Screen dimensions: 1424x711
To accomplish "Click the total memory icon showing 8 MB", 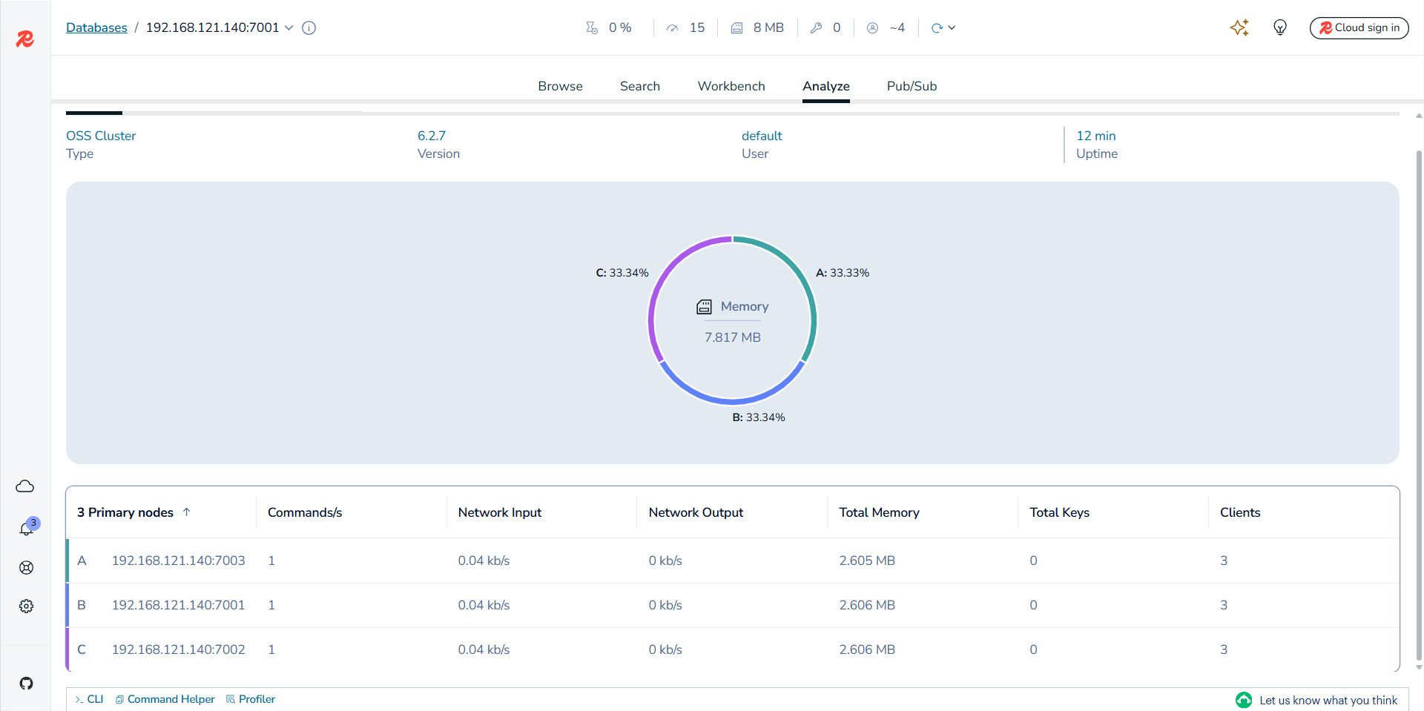I will click(736, 28).
